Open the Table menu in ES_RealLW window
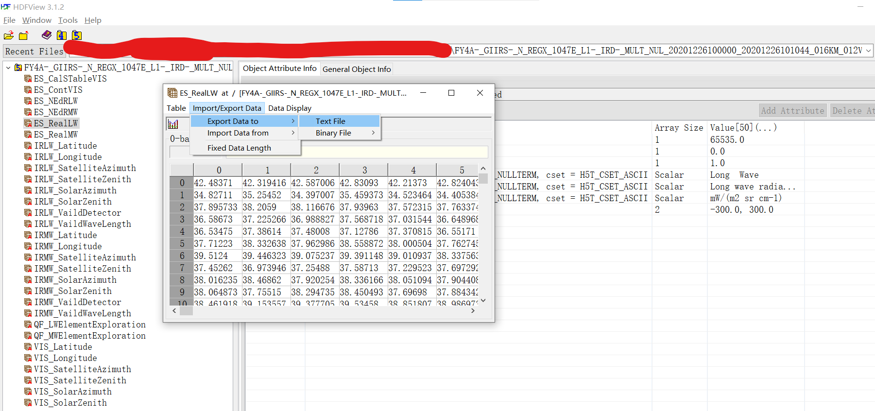This screenshot has width=875, height=411. [x=176, y=108]
